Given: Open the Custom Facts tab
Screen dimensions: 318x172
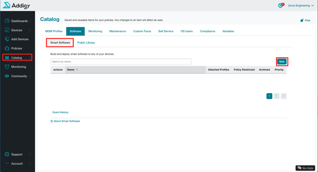Looking at the screenshot, I should 142,31.
